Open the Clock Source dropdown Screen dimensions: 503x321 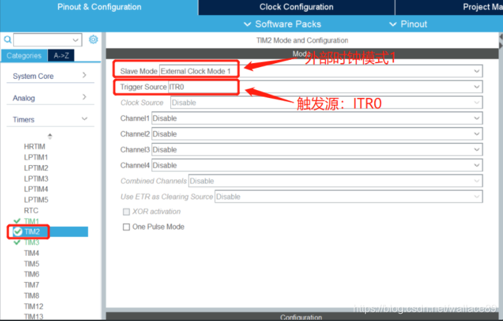pyautogui.click(x=326, y=103)
